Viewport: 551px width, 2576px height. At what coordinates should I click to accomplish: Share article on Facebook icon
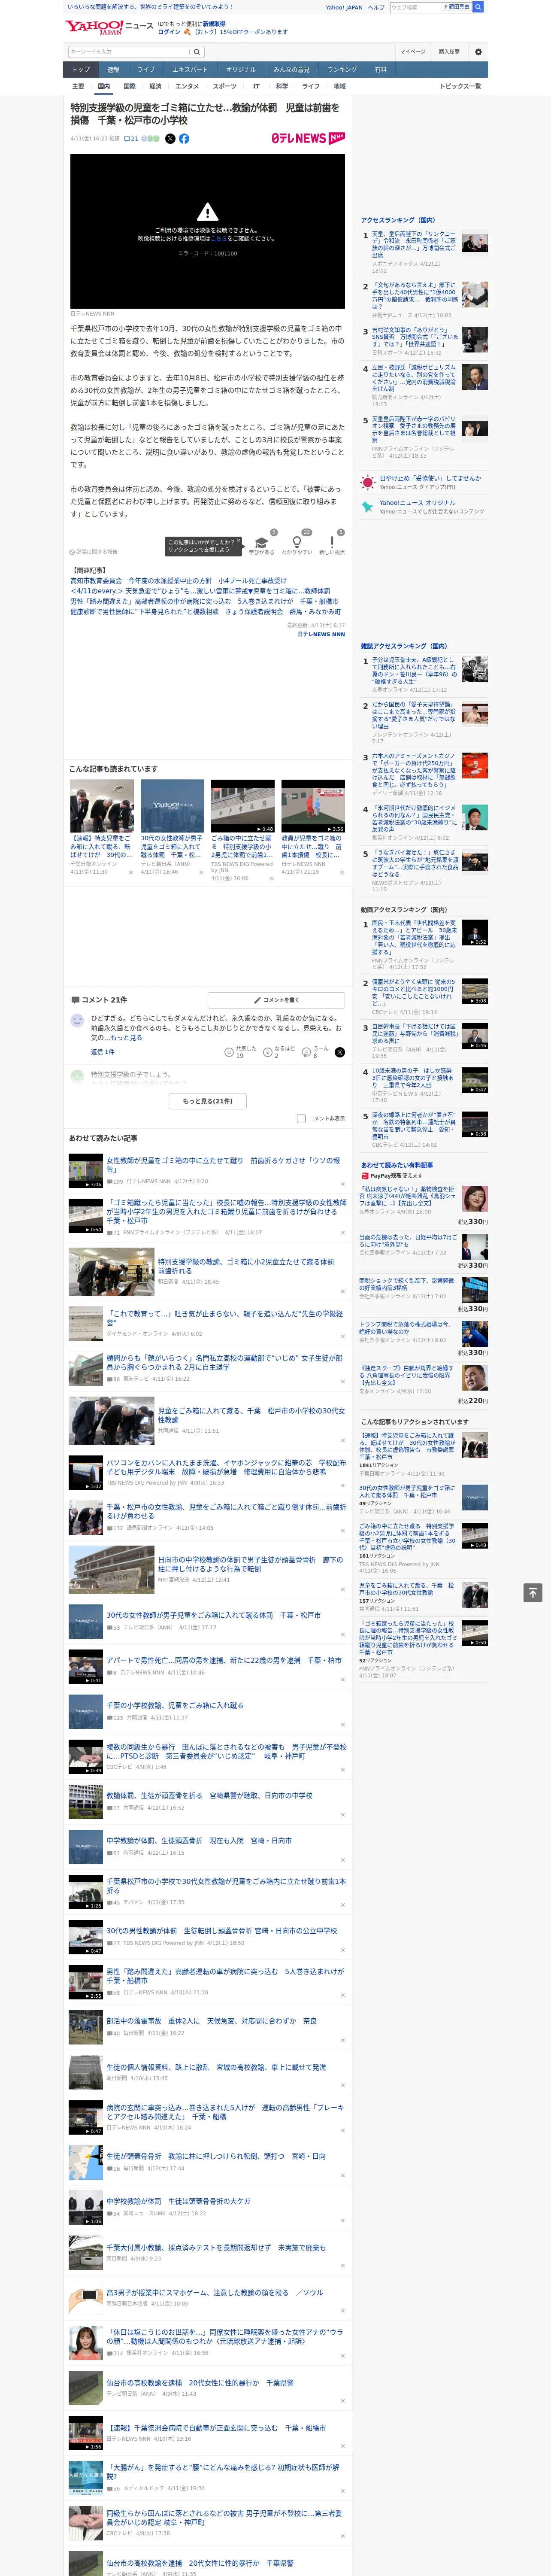(184, 139)
